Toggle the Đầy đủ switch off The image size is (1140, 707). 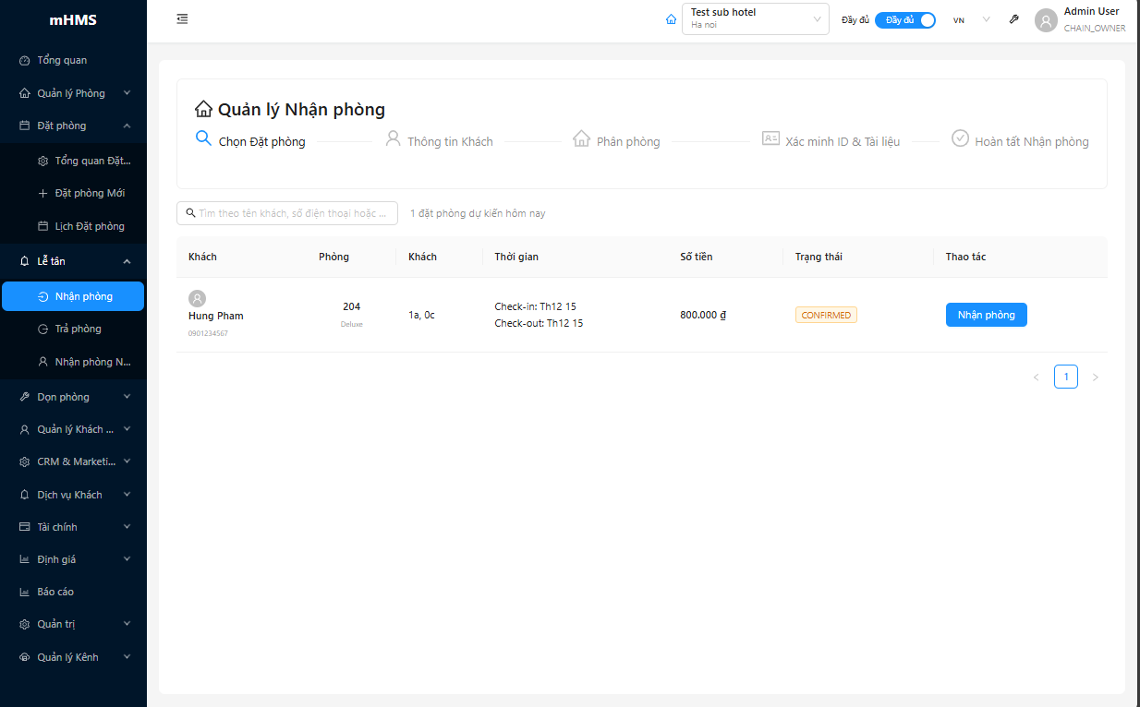[x=905, y=19]
